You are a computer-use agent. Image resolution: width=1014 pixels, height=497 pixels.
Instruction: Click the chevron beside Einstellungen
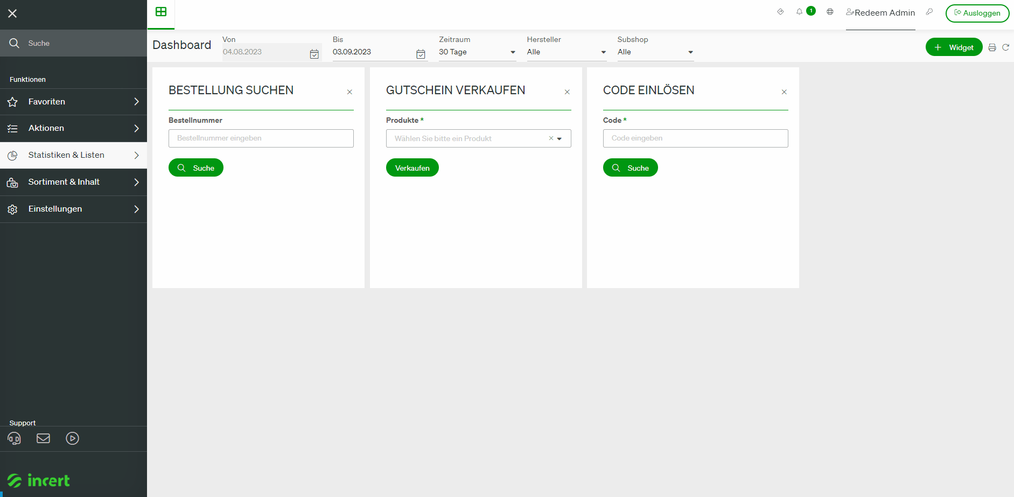[136, 209]
